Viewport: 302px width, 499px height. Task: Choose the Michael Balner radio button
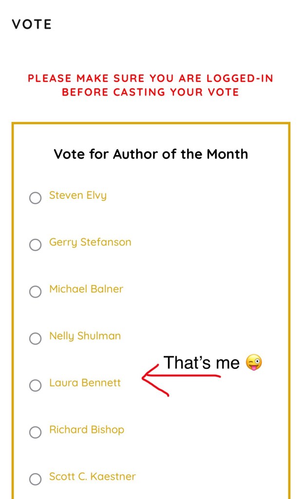(x=36, y=291)
